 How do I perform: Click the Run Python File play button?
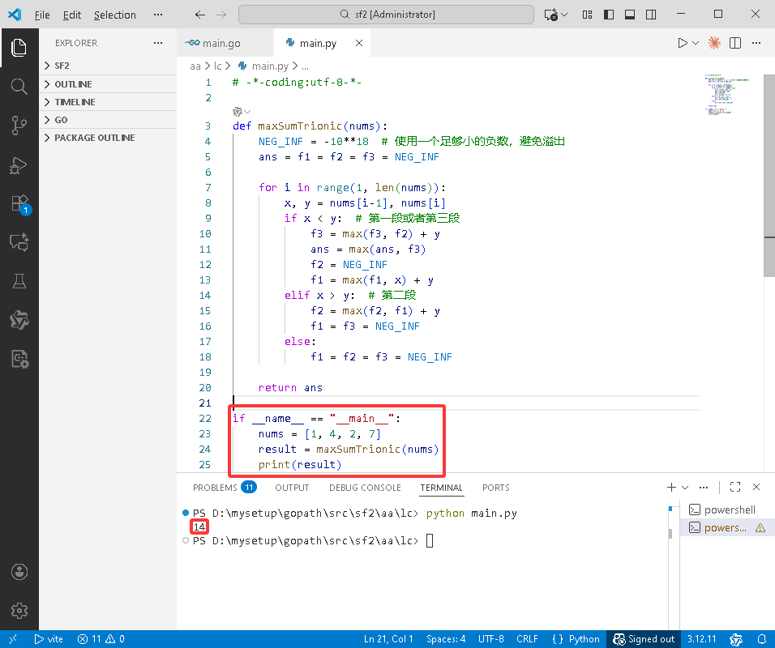pos(682,43)
